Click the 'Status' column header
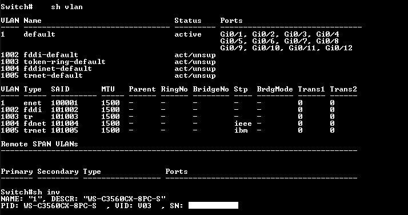Image resolution: width=408 pixels, height=215 pixels. tap(188, 21)
